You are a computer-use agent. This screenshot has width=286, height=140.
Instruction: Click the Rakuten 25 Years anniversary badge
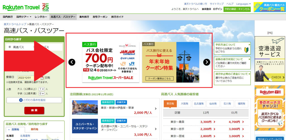pos(46,7)
